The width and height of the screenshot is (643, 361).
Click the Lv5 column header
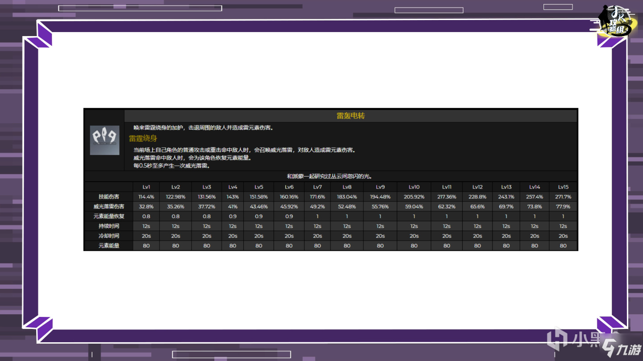click(259, 187)
